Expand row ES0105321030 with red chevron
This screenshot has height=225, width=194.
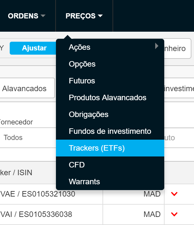(175, 194)
